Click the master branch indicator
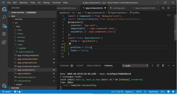 (x=7, y=92)
